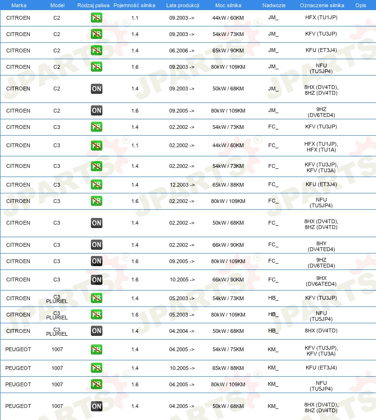Click petrol icon in C2 KFV (TU3JP) row

(96, 34)
